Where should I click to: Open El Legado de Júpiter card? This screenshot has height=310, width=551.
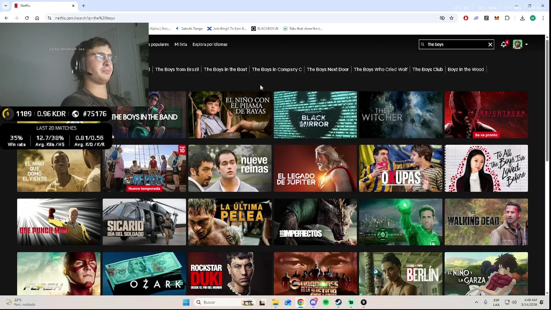[315, 168]
